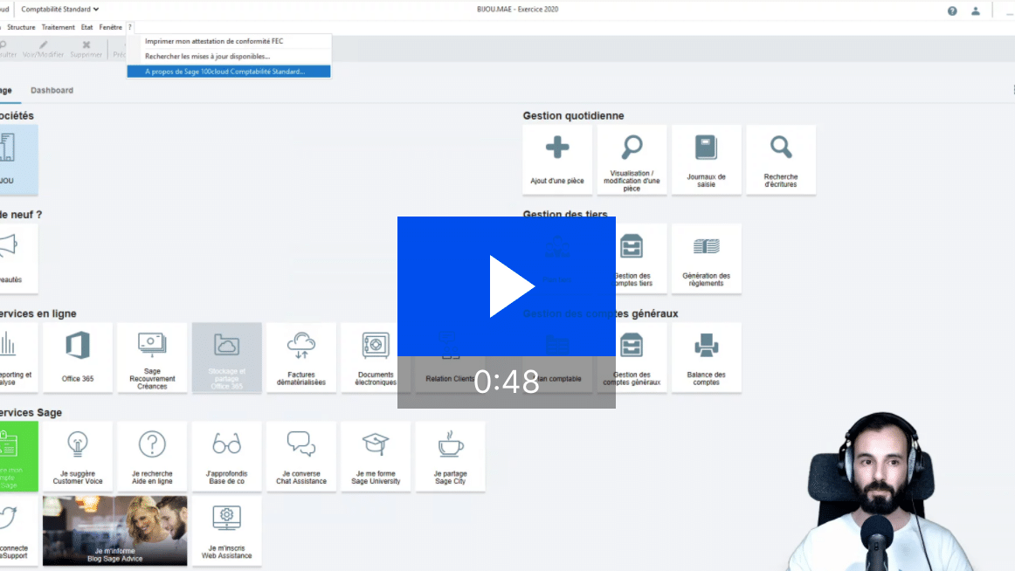
Task: Open the Journaux de saisie tile
Action: pos(707,160)
